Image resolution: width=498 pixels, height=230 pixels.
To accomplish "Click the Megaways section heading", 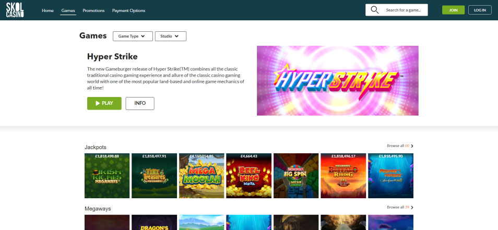I will pyautogui.click(x=98, y=209).
